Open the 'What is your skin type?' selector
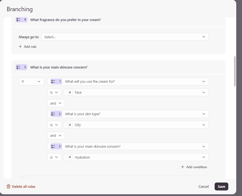242x196 pixels. coord(128,114)
